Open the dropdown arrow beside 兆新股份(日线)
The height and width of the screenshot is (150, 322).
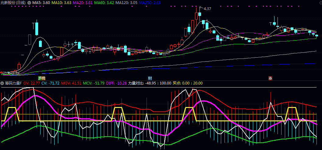click(x=29, y=2)
